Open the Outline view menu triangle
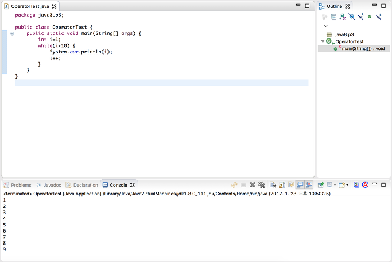392x262 pixels. [x=325, y=26]
